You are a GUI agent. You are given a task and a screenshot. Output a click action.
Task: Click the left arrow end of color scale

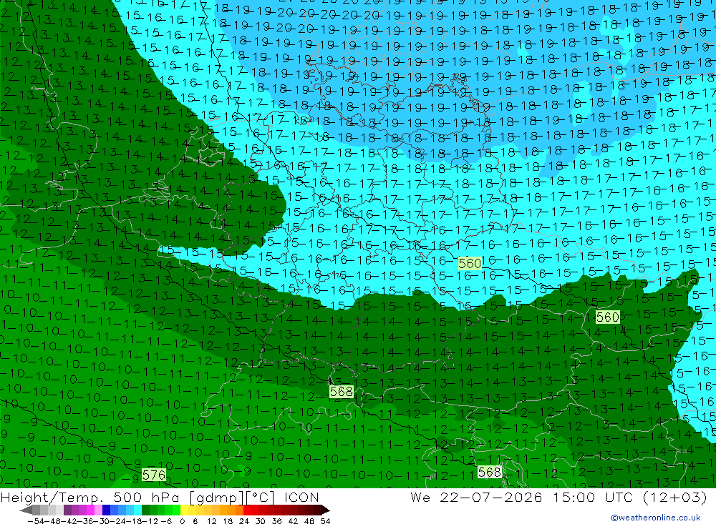pos(26,510)
